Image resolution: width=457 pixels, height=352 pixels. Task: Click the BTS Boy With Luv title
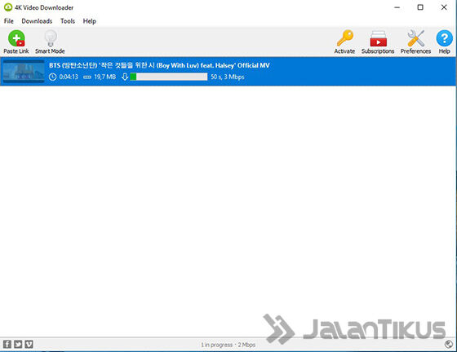159,65
